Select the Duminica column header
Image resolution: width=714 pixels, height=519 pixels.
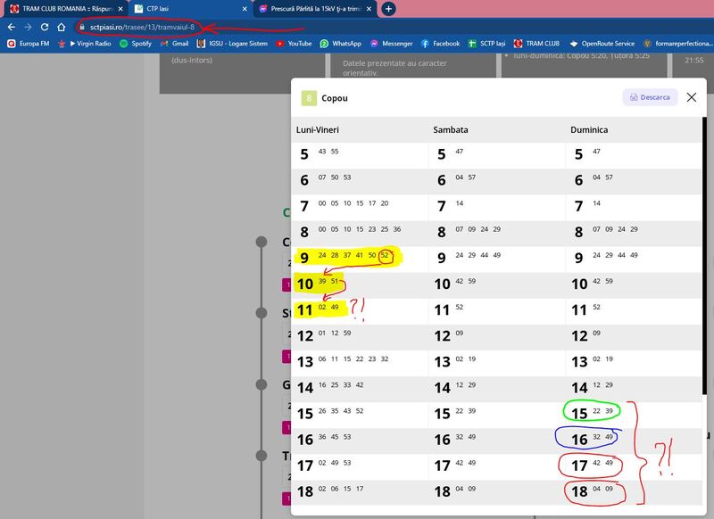tap(589, 129)
